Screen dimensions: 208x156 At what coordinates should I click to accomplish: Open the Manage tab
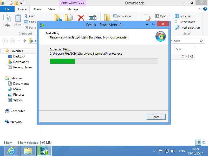tap(73, 9)
